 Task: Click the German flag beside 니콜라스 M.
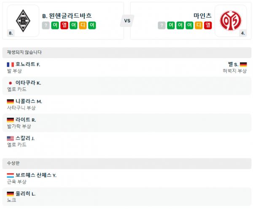point(11,102)
